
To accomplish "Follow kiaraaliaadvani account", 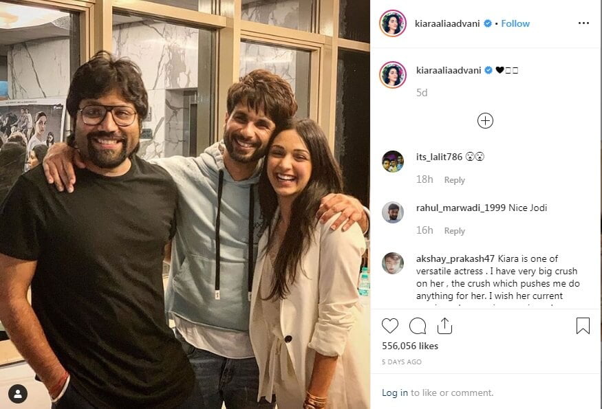I will point(515,23).
